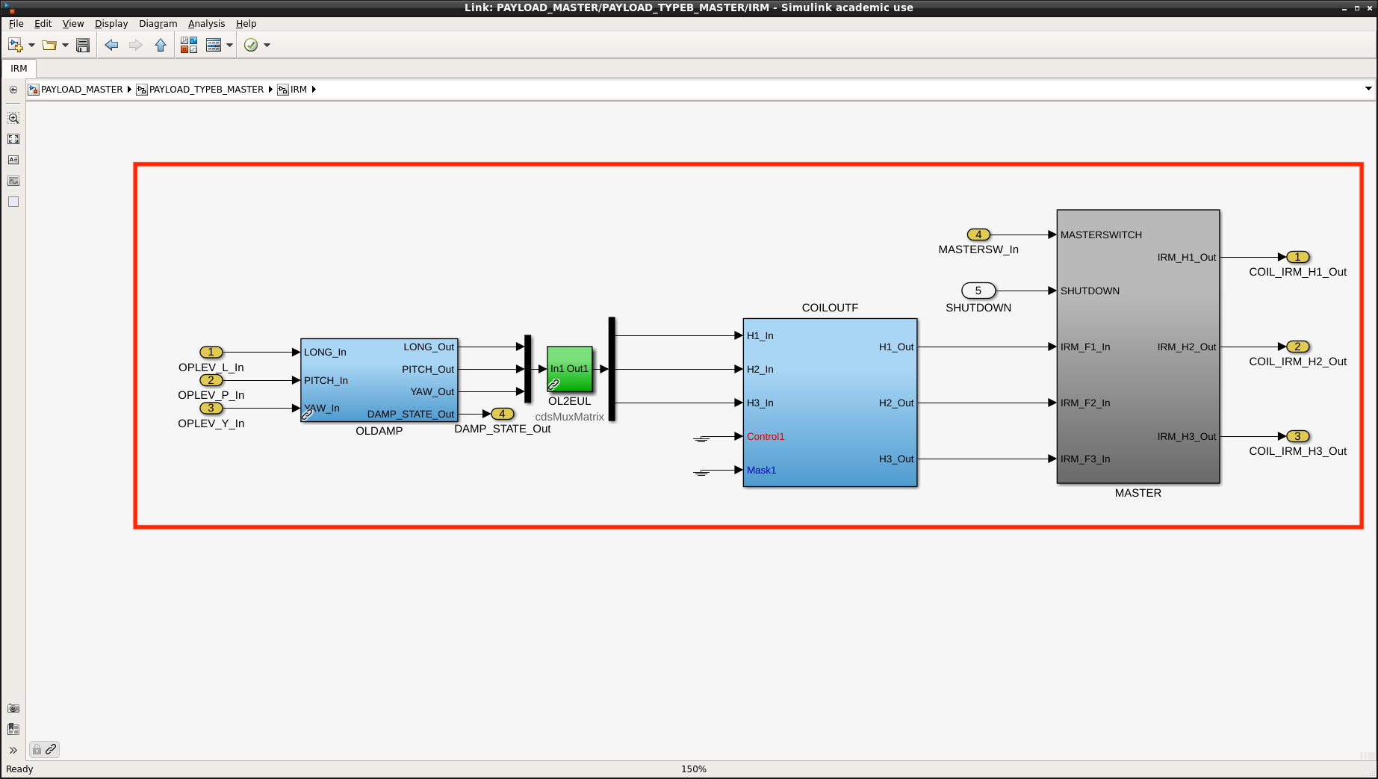Click PAYLOAD_MASTER in the breadcrumb path
This screenshot has height=779, width=1378.
81,90
